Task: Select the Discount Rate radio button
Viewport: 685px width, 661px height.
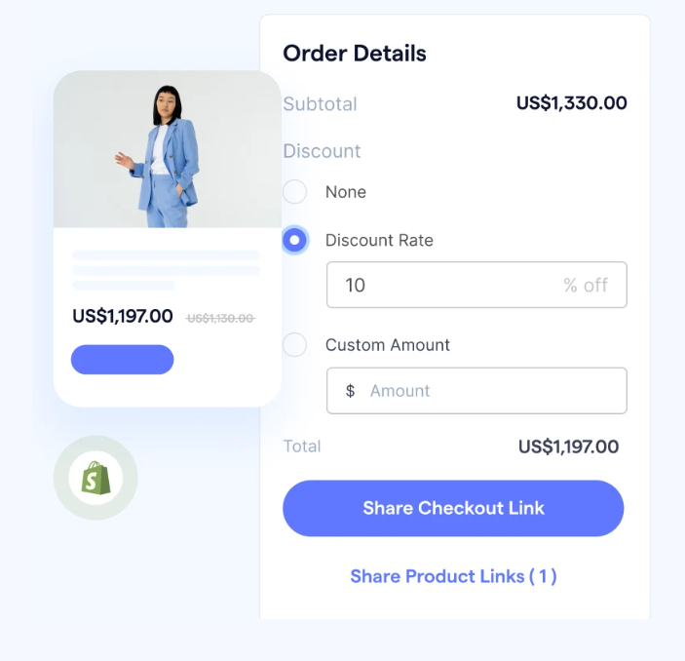Action: point(294,240)
